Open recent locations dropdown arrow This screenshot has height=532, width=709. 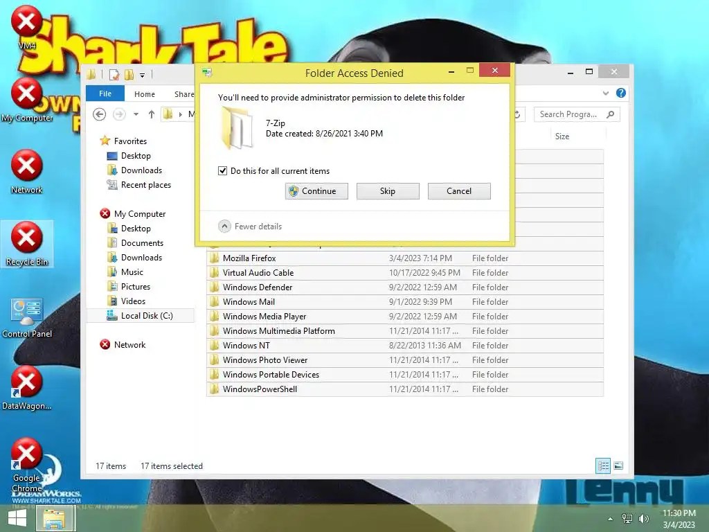point(136,114)
